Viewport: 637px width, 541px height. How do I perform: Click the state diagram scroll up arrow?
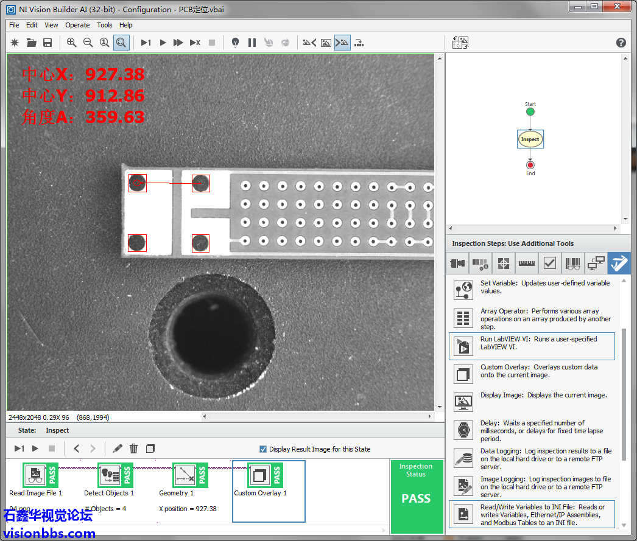click(x=625, y=58)
